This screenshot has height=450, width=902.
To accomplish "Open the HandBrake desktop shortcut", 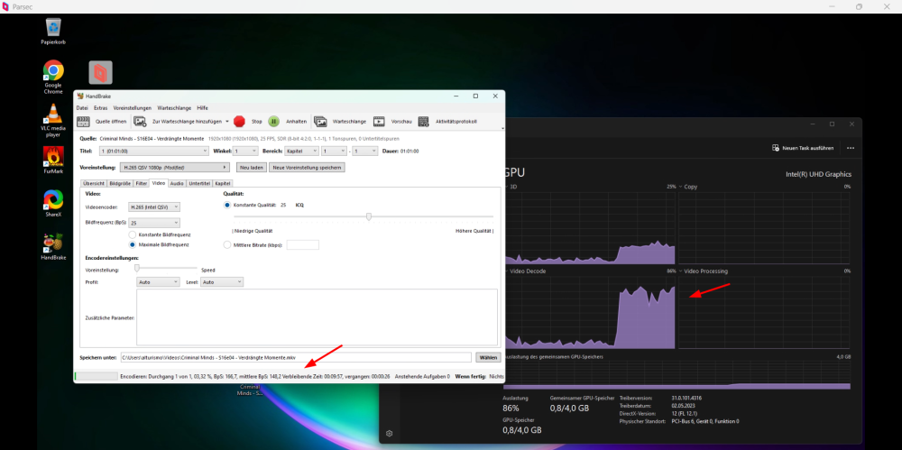I will click(x=53, y=247).
